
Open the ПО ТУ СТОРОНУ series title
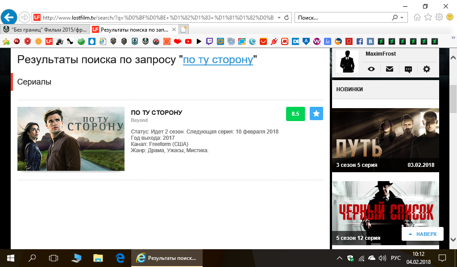(157, 113)
